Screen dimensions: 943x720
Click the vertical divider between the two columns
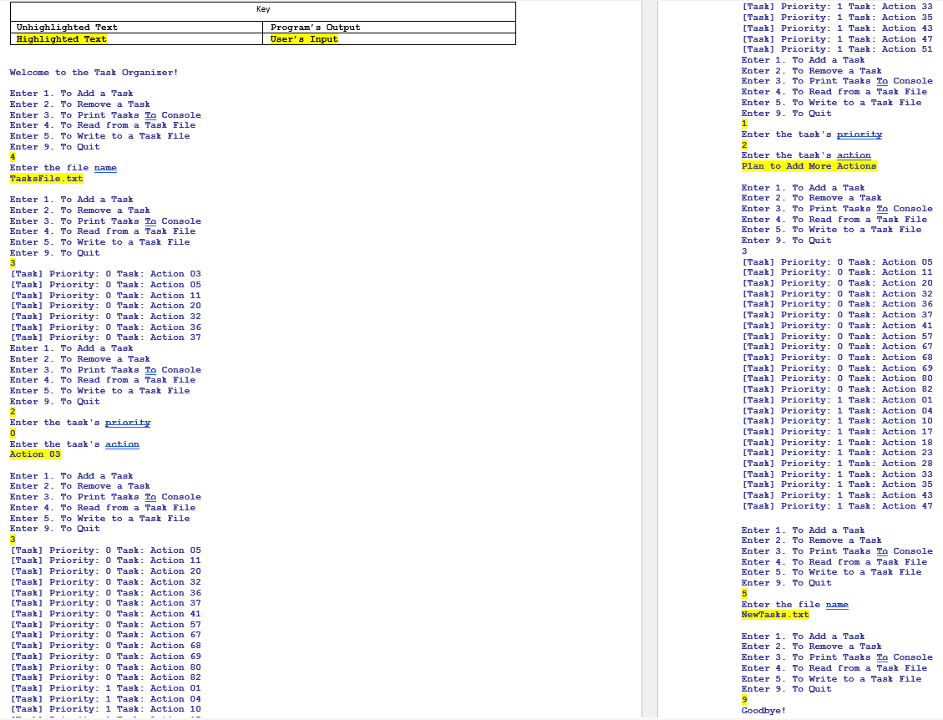pos(651,359)
